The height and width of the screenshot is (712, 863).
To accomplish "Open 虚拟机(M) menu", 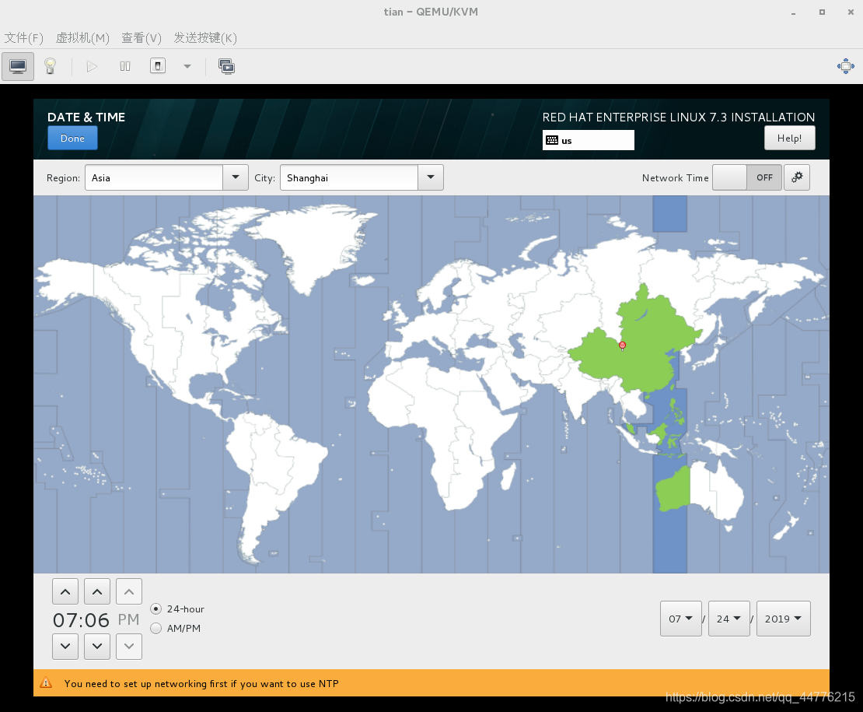I will coord(82,37).
